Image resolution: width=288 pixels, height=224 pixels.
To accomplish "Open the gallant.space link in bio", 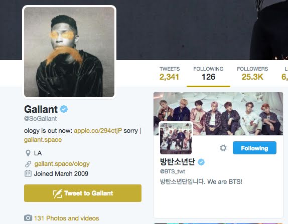I will pos(43,140).
